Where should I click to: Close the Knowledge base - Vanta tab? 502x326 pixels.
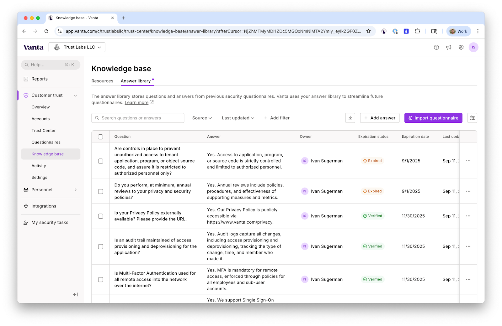tap(112, 18)
